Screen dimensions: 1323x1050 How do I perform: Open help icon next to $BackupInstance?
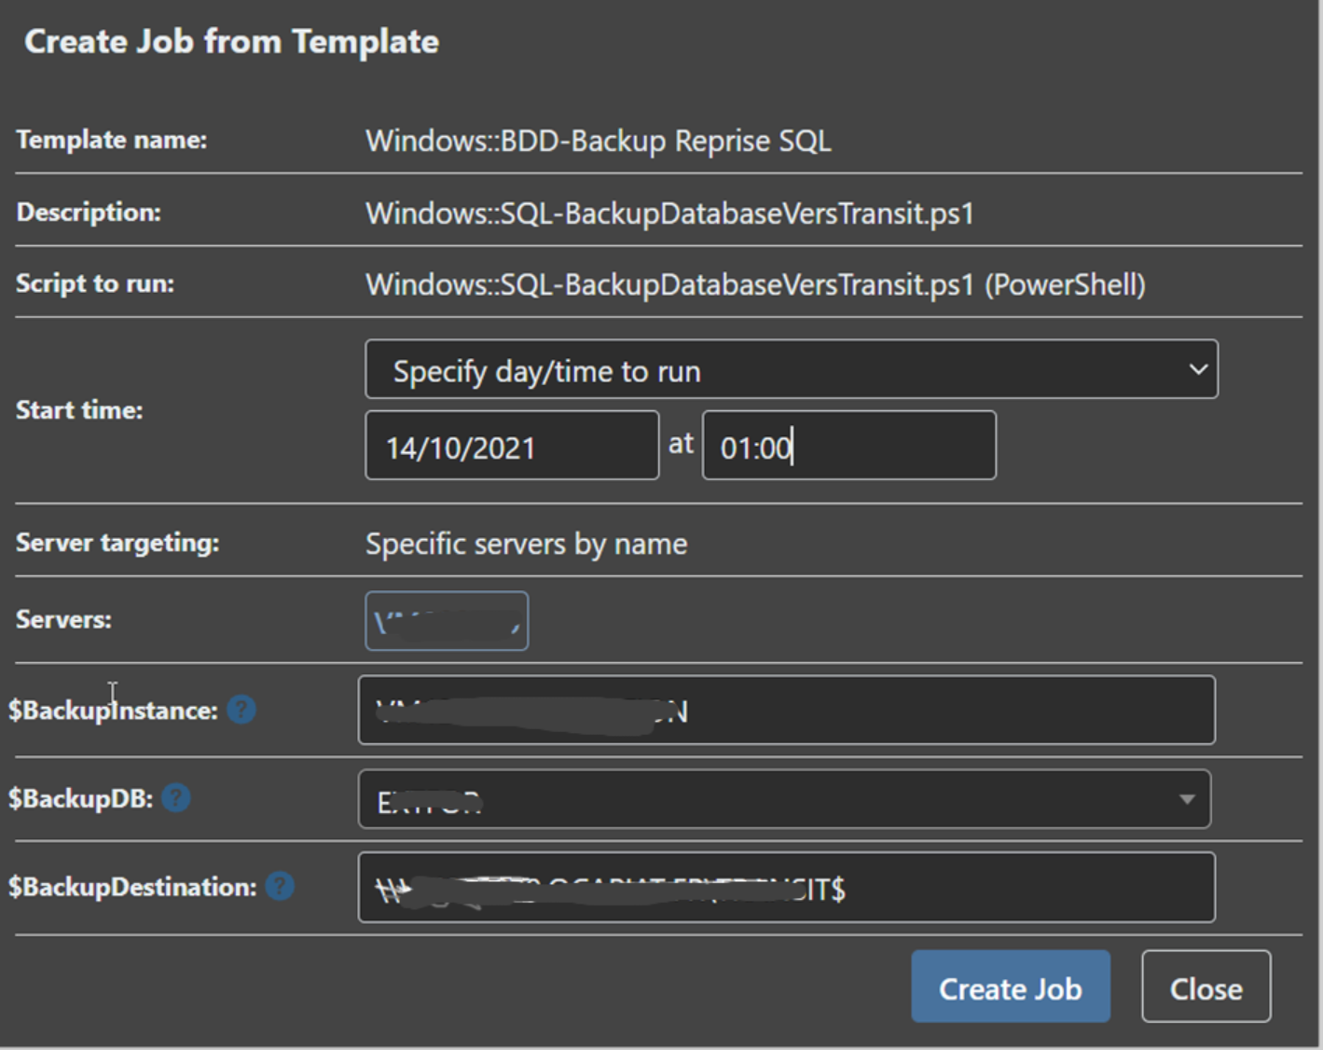(241, 711)
